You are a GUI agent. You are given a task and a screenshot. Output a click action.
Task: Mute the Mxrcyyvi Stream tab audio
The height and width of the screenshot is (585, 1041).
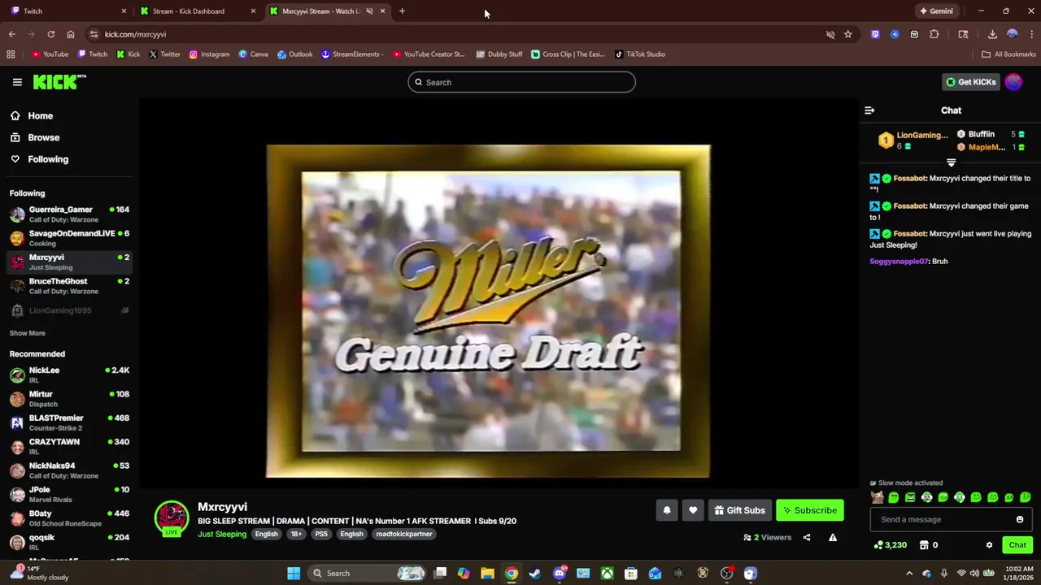[369, 11]
